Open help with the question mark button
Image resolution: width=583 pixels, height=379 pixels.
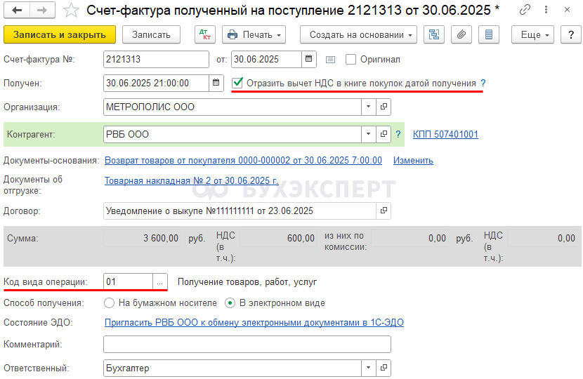[571, 34]
